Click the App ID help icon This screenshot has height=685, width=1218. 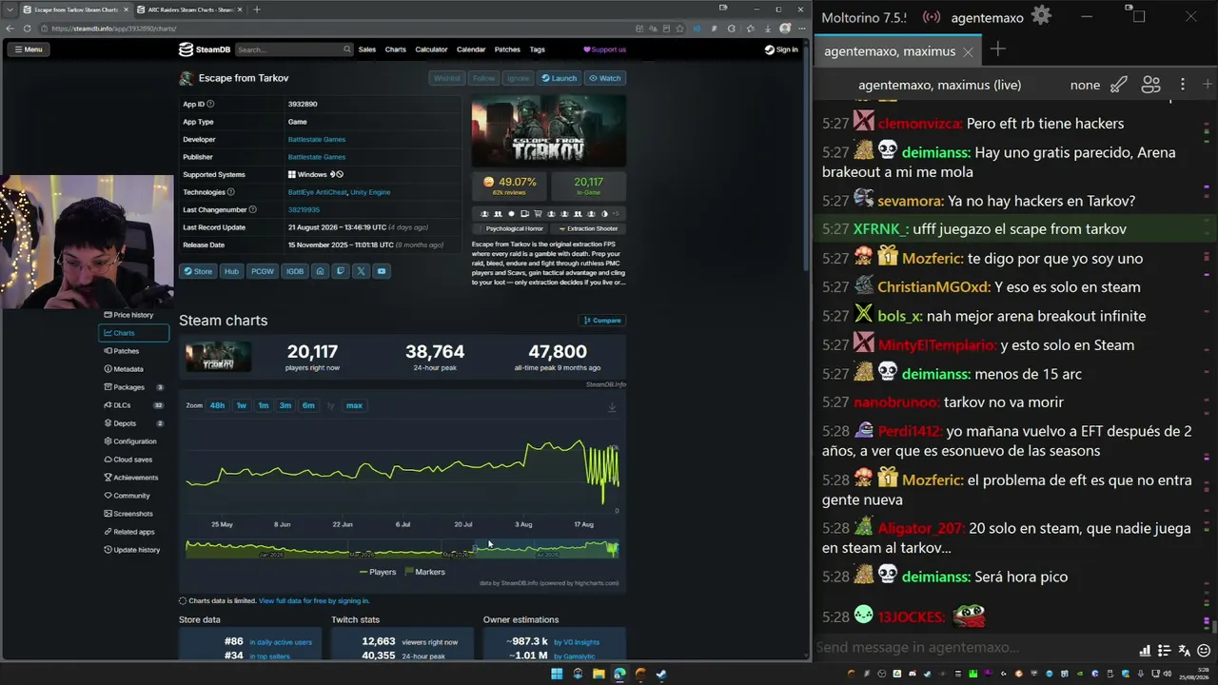[210, 104]
